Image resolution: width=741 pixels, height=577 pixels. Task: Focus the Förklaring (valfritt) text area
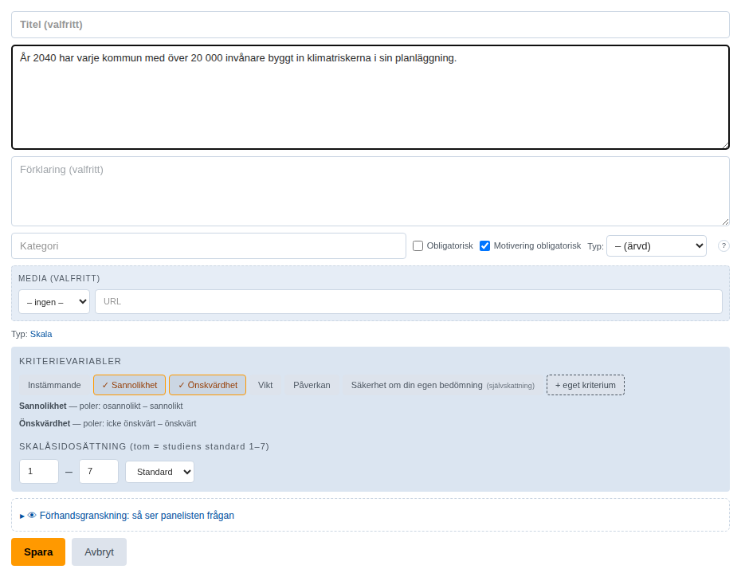370,191
